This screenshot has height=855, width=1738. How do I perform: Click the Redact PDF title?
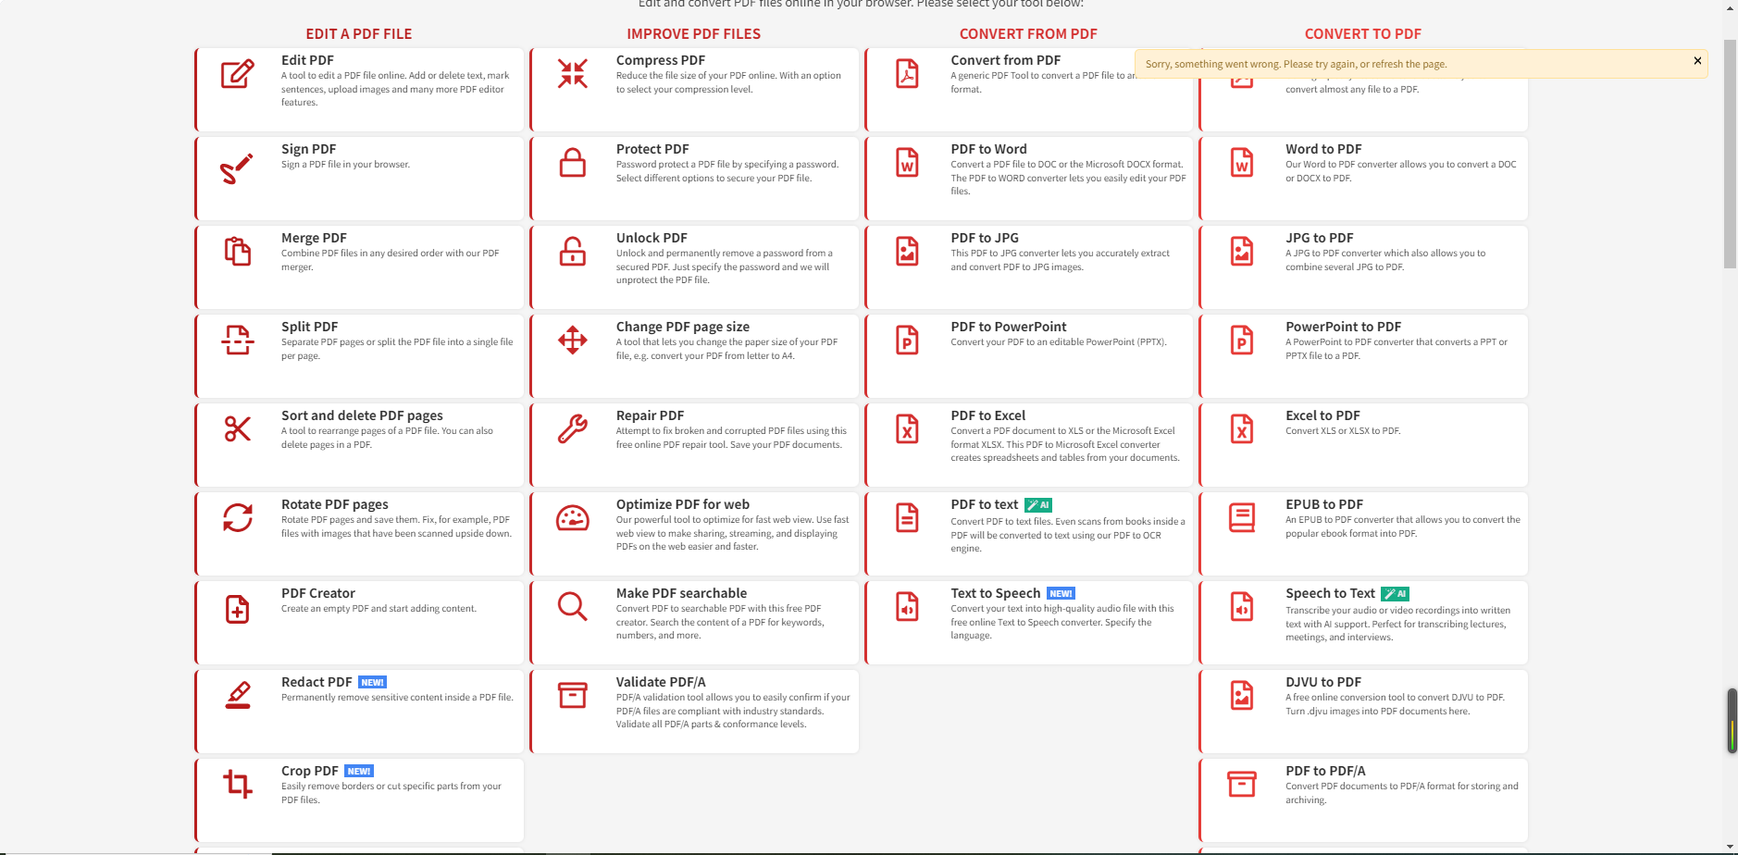[317, 682]
